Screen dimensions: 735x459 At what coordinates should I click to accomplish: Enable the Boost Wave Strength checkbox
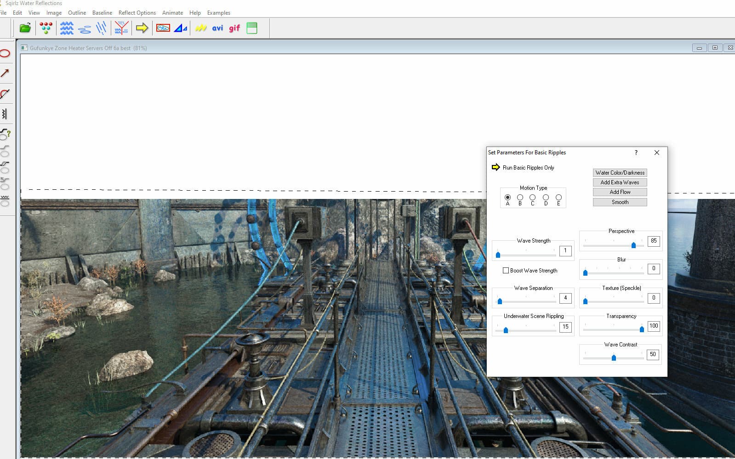click(506, 271)
